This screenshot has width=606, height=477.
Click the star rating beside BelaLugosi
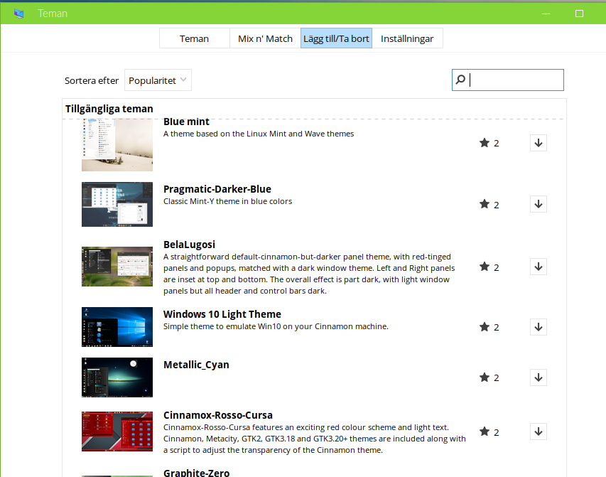[x=485, y=267]
